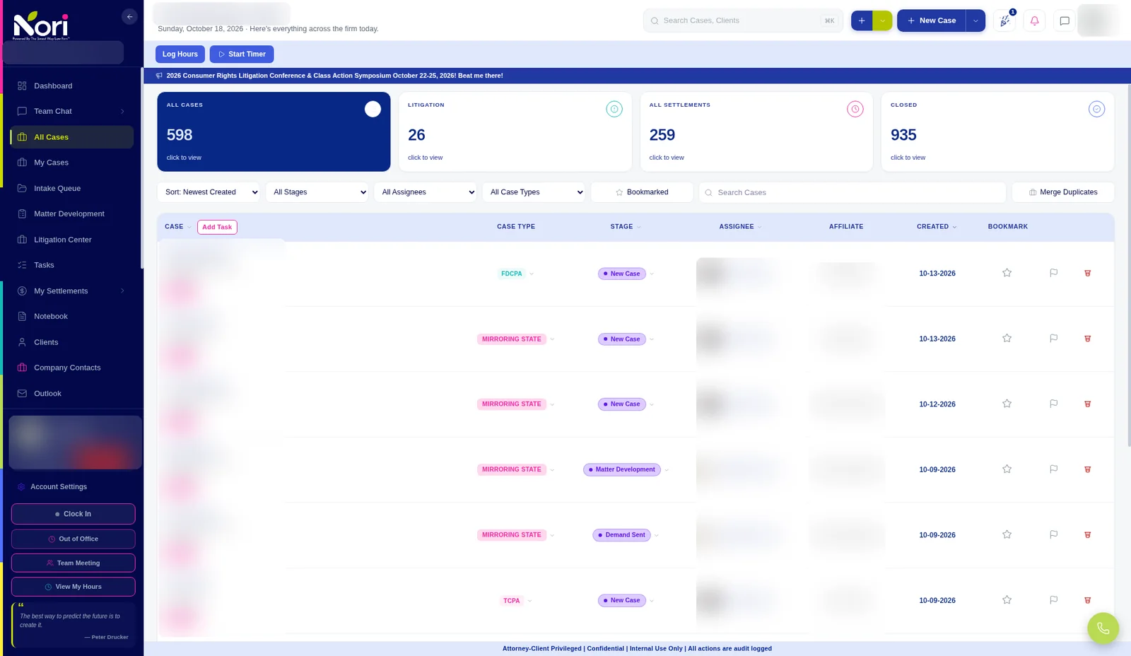Open Clients page
The width and height of the screenshot is (1131, 656).
pos(71,342)
